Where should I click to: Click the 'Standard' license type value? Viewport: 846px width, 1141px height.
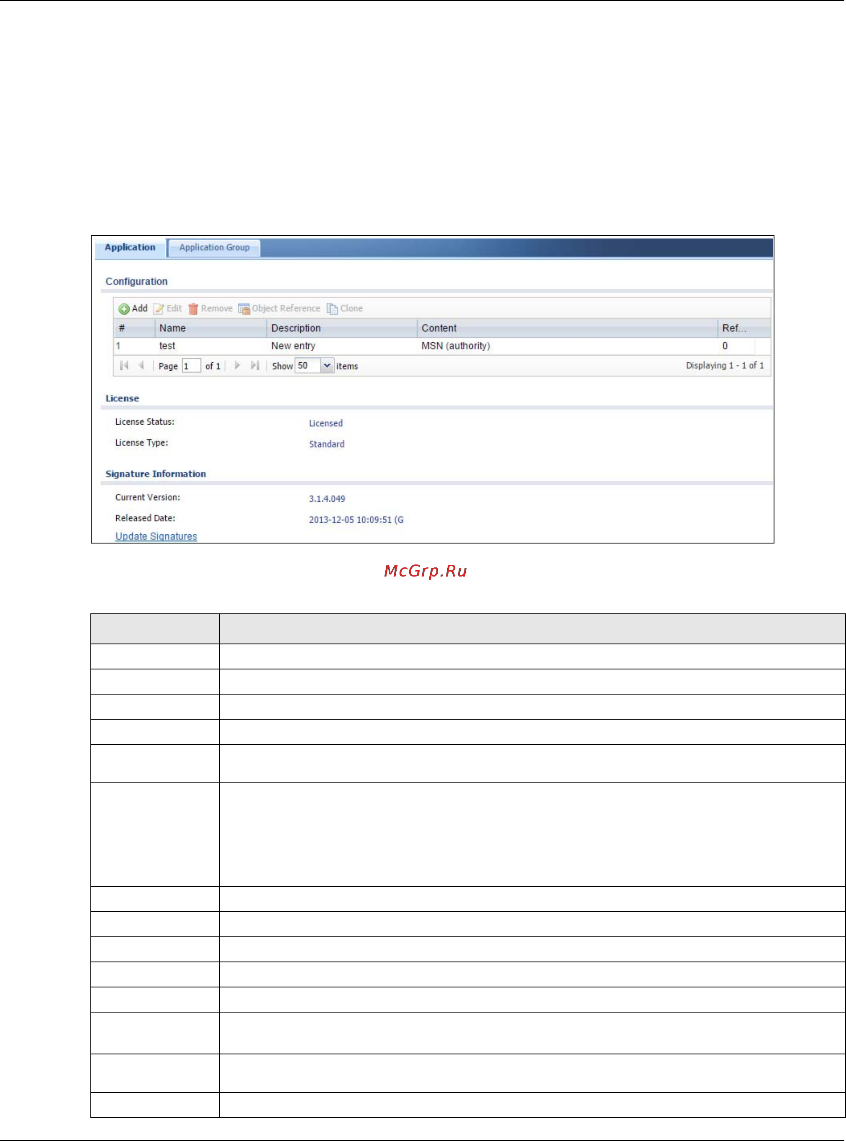coord(327,444)
